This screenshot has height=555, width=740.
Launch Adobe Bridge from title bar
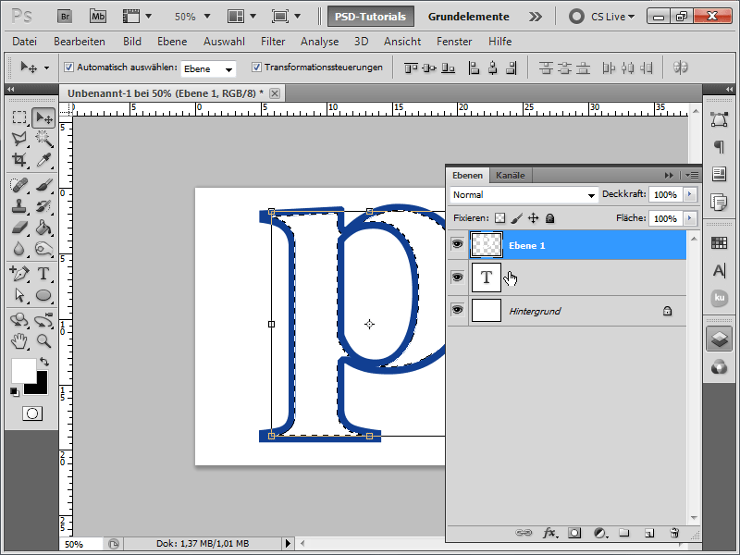click(x=65, y=17)
